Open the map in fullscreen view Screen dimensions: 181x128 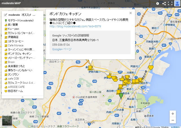pos(170,3)
